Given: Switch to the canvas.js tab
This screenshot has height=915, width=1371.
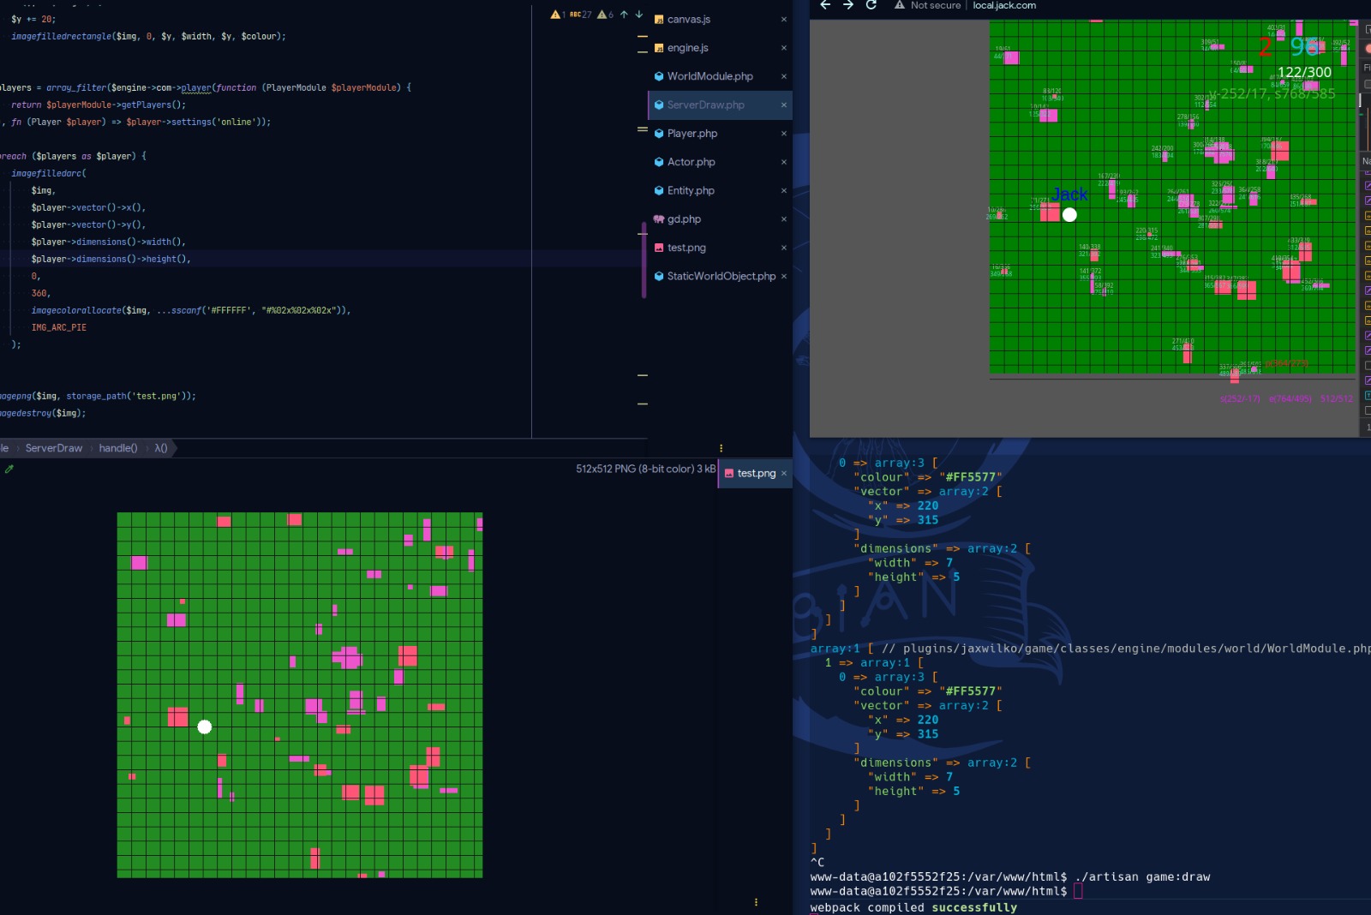Looking at the screenshot, I should tap(688, 19).
